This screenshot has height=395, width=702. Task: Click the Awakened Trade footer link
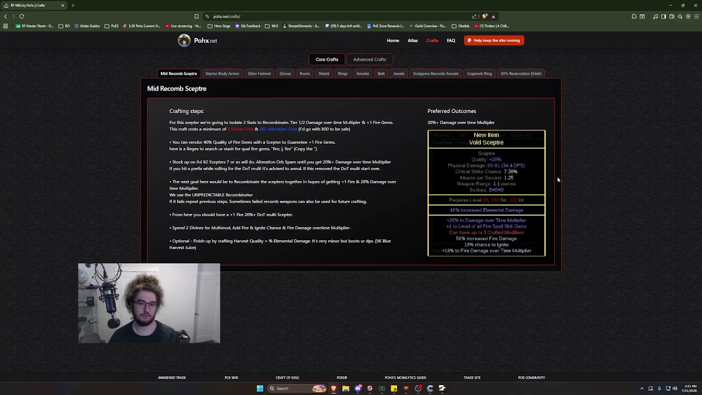pos(172,377)
